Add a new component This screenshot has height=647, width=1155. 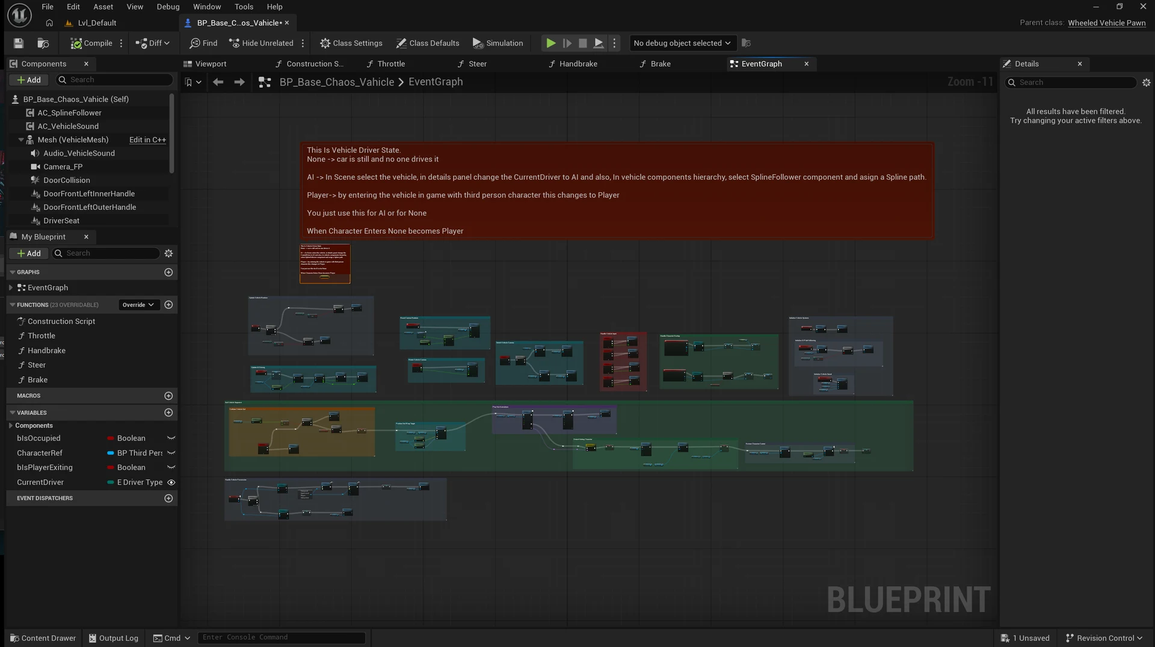point(29,80)
